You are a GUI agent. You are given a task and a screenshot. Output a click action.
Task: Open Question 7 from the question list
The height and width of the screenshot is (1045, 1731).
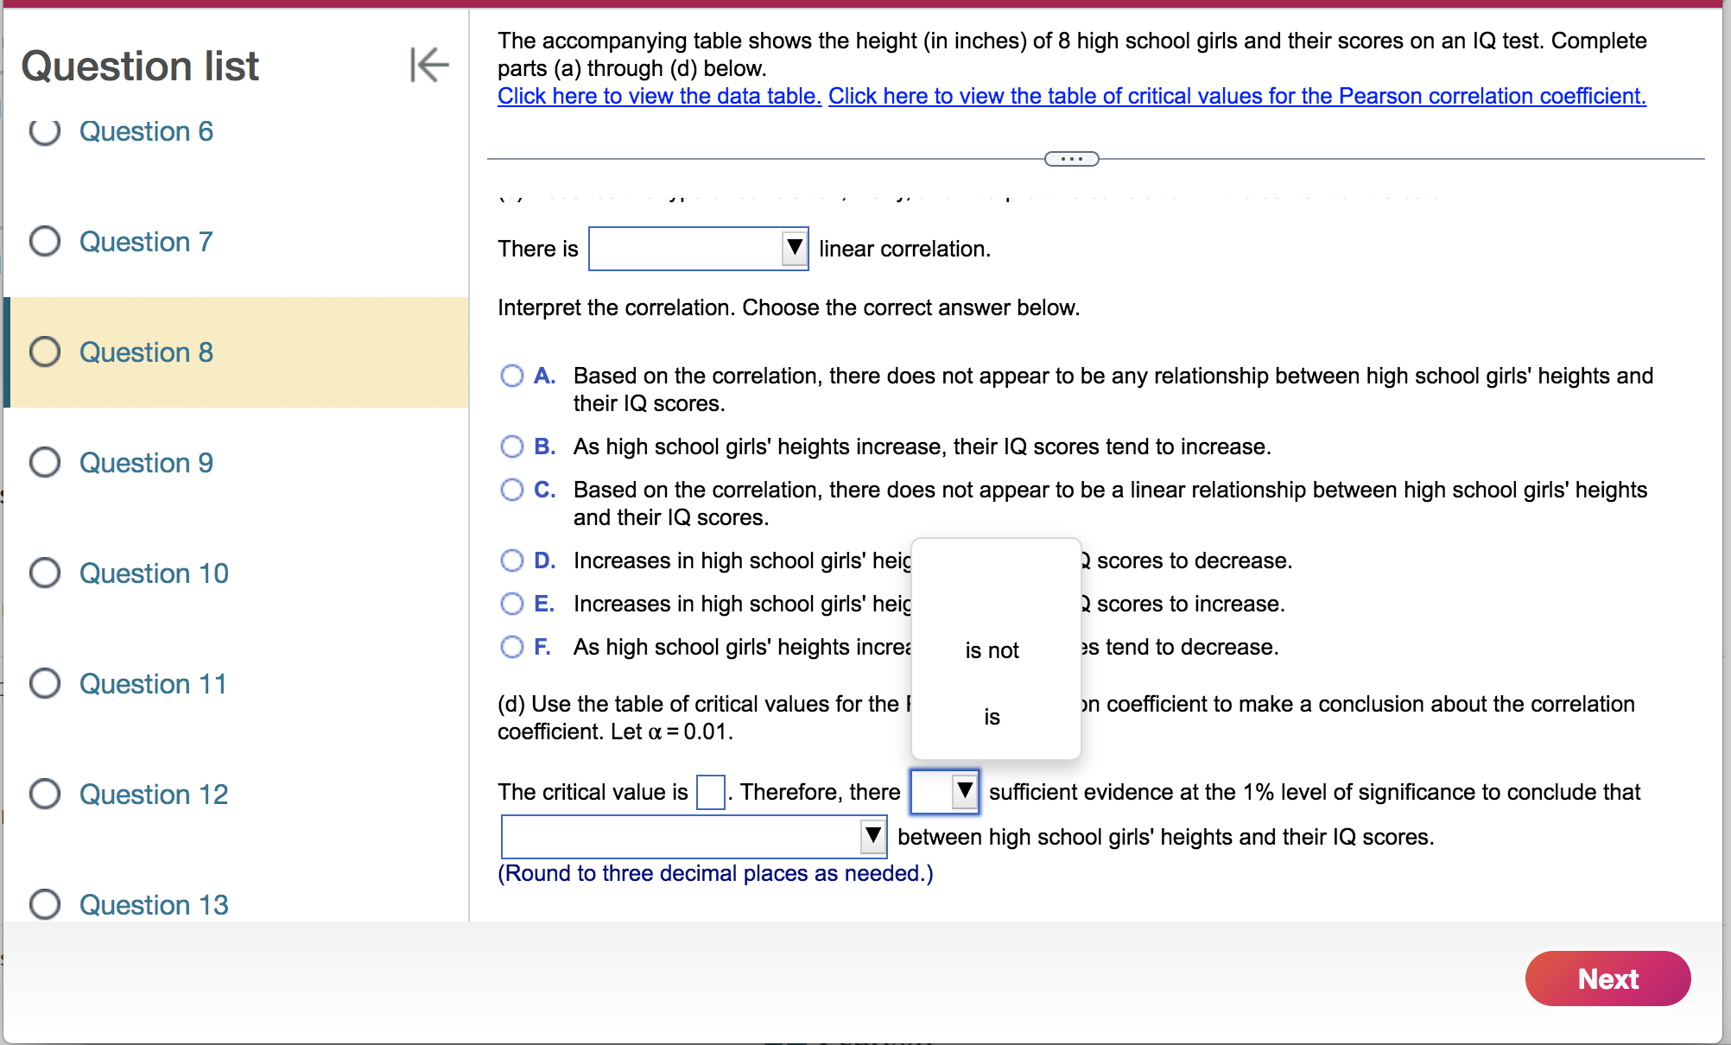pos(145,242)
